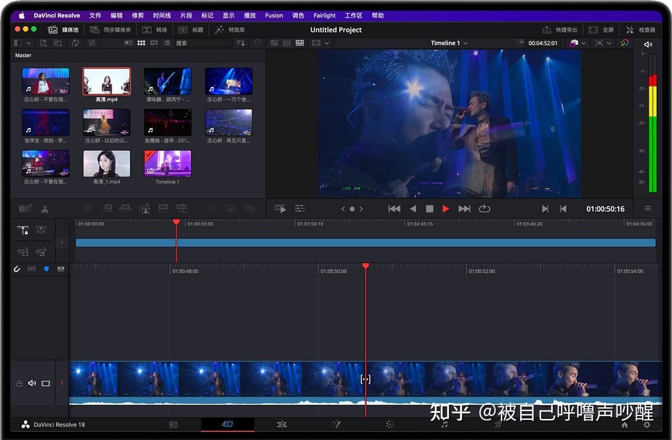Select source tape viewer mode
This screenshot has height=440, width=672.
pos(287,43)
